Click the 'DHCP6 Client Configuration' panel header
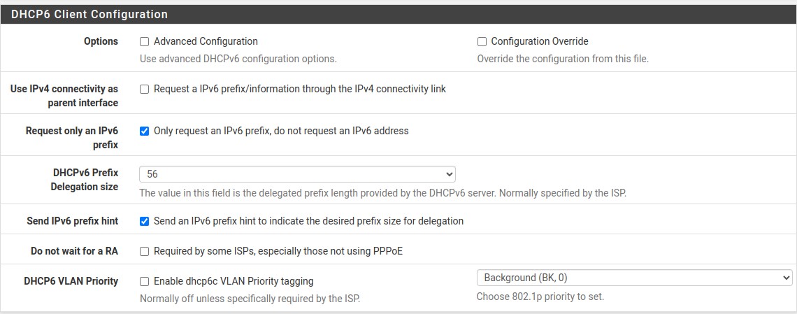This screenshot has height=314, width=797. tap(89, 14)
